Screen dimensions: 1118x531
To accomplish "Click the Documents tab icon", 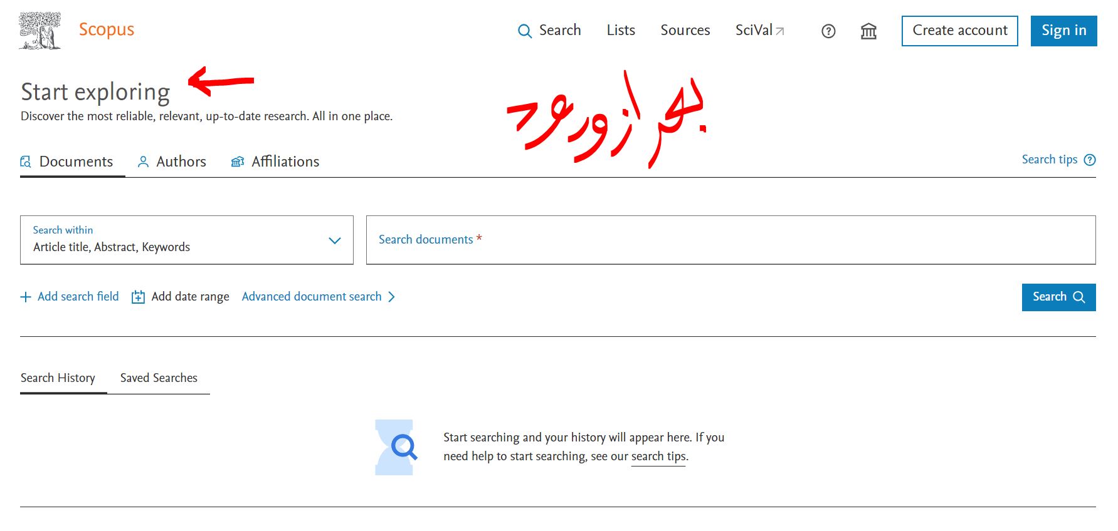I will click(26, 162).
